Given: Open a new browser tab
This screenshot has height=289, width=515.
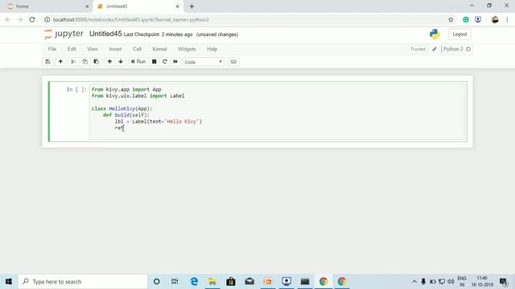Looking at the screenshot, I should click(x=192, y=6).
